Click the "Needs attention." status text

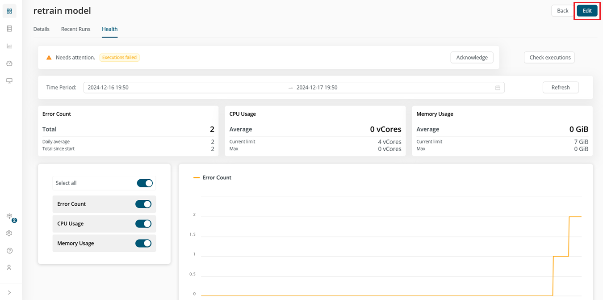click(x=75, y=58)
